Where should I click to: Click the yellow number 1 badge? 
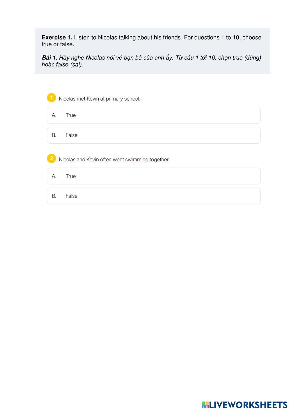[x=51, y=98]
